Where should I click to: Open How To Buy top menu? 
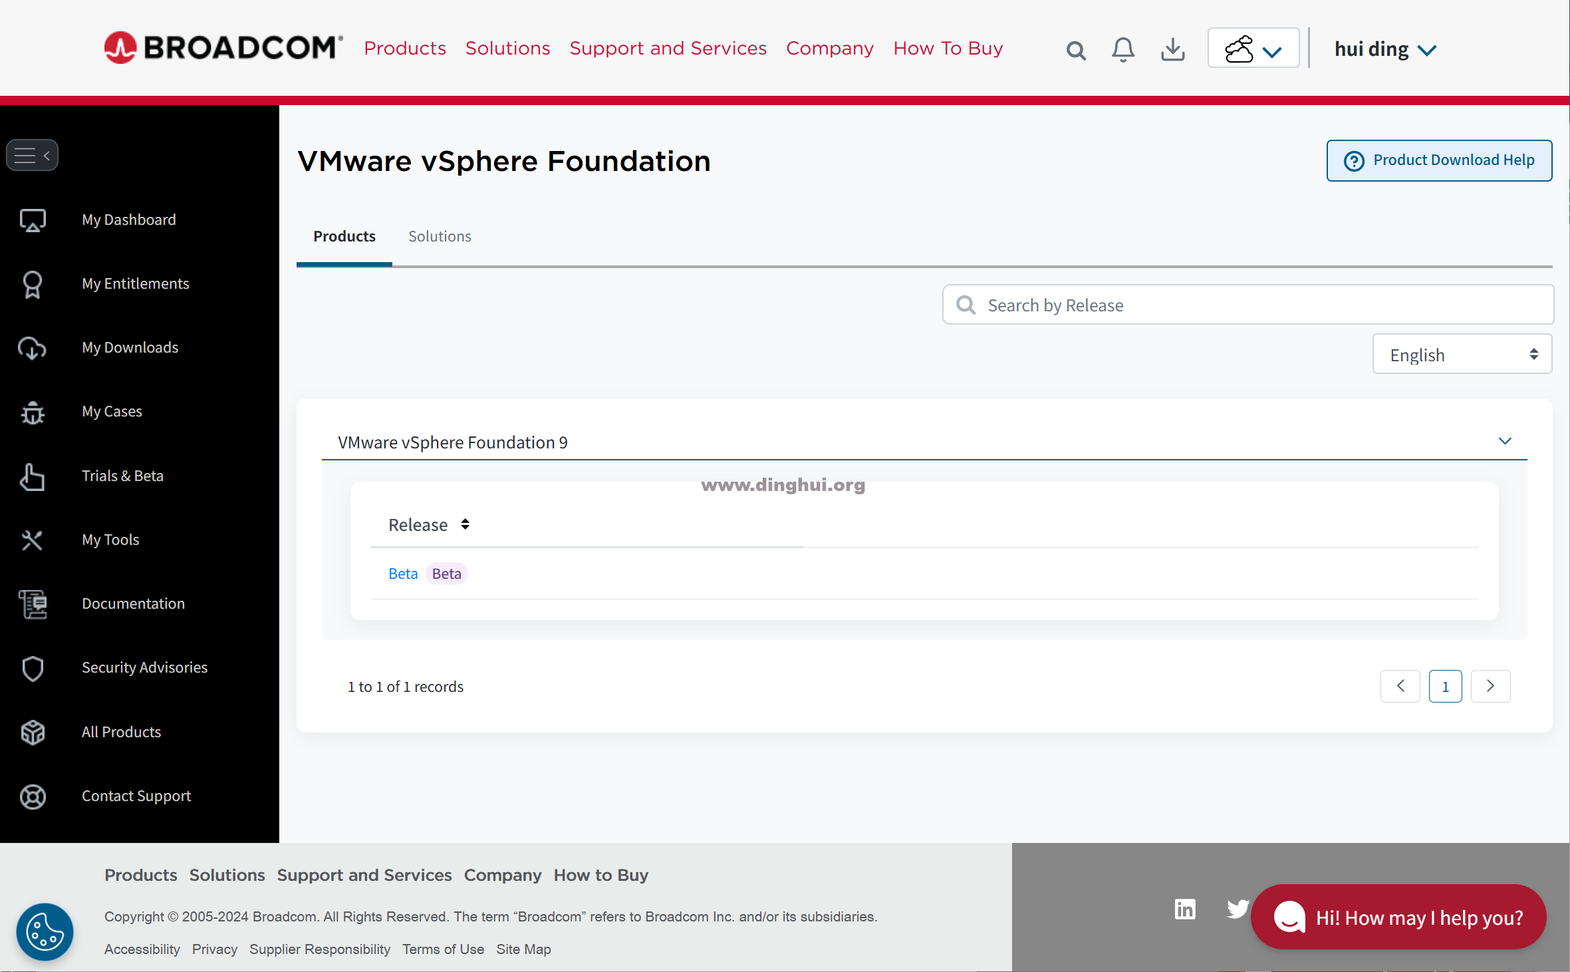coord(948,48)
